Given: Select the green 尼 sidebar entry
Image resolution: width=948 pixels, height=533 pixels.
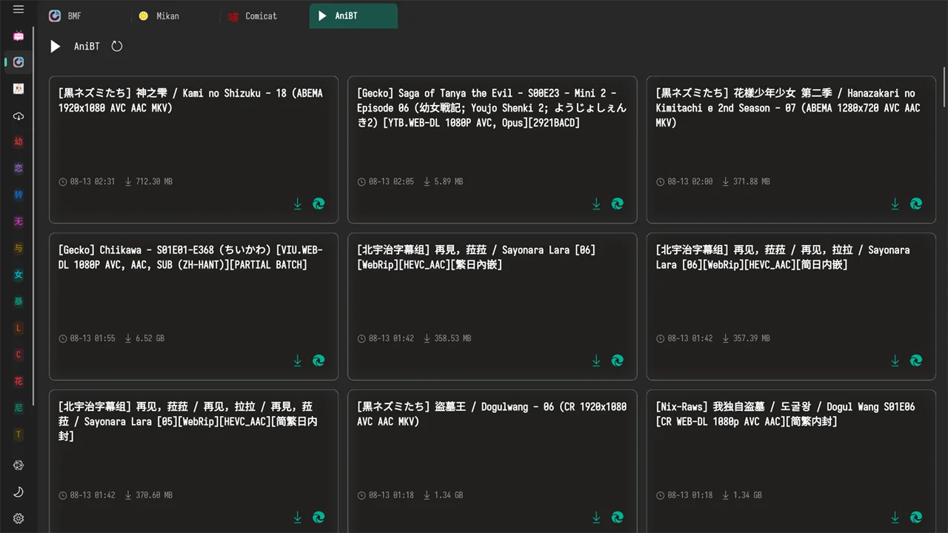Looking at the screenshot, I should (x=19, y=408).
